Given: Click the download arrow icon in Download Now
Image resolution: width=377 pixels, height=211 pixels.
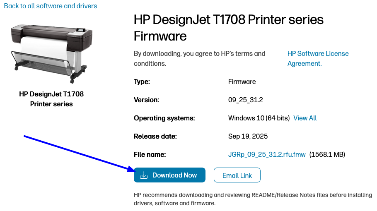Looking at the screenshot, I should (x=144, y=175).
